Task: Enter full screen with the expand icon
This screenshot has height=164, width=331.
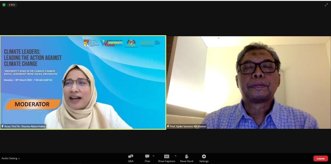Action: 326,5
